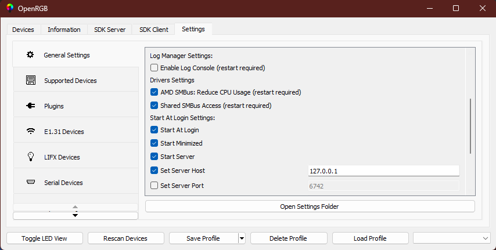The image size is (496, 250).
Task: Click the General Settings gear icon
Action: (x=30, y=55)
